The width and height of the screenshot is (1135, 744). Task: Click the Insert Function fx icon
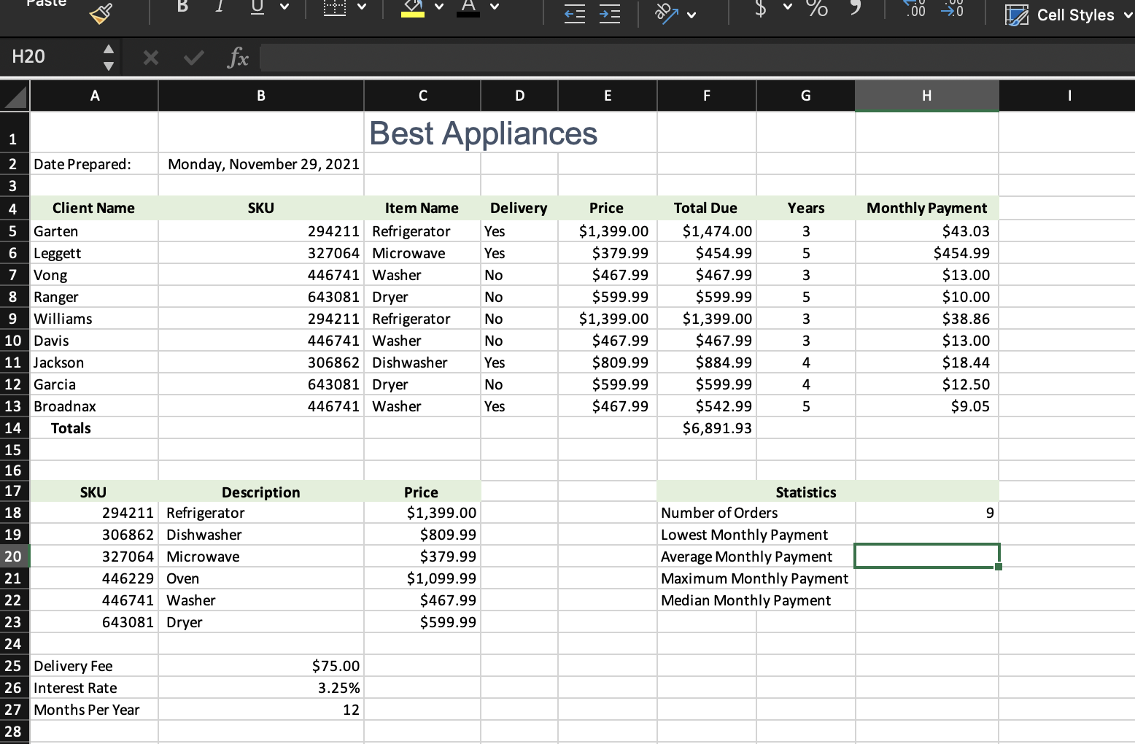[x=238, y=58]
